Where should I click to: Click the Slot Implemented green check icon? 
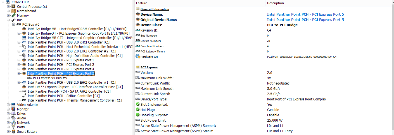137,104
